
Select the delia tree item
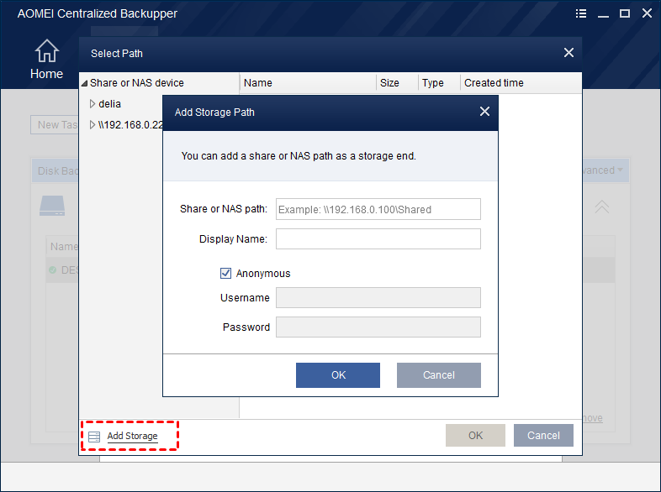(x=109, y=104)
